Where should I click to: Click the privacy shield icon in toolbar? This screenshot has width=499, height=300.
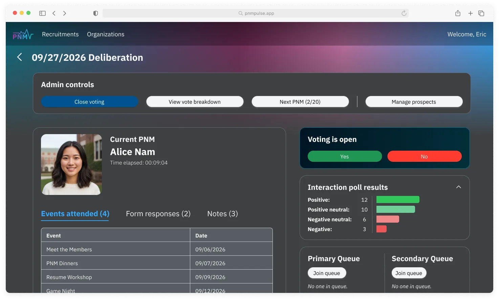95,13
